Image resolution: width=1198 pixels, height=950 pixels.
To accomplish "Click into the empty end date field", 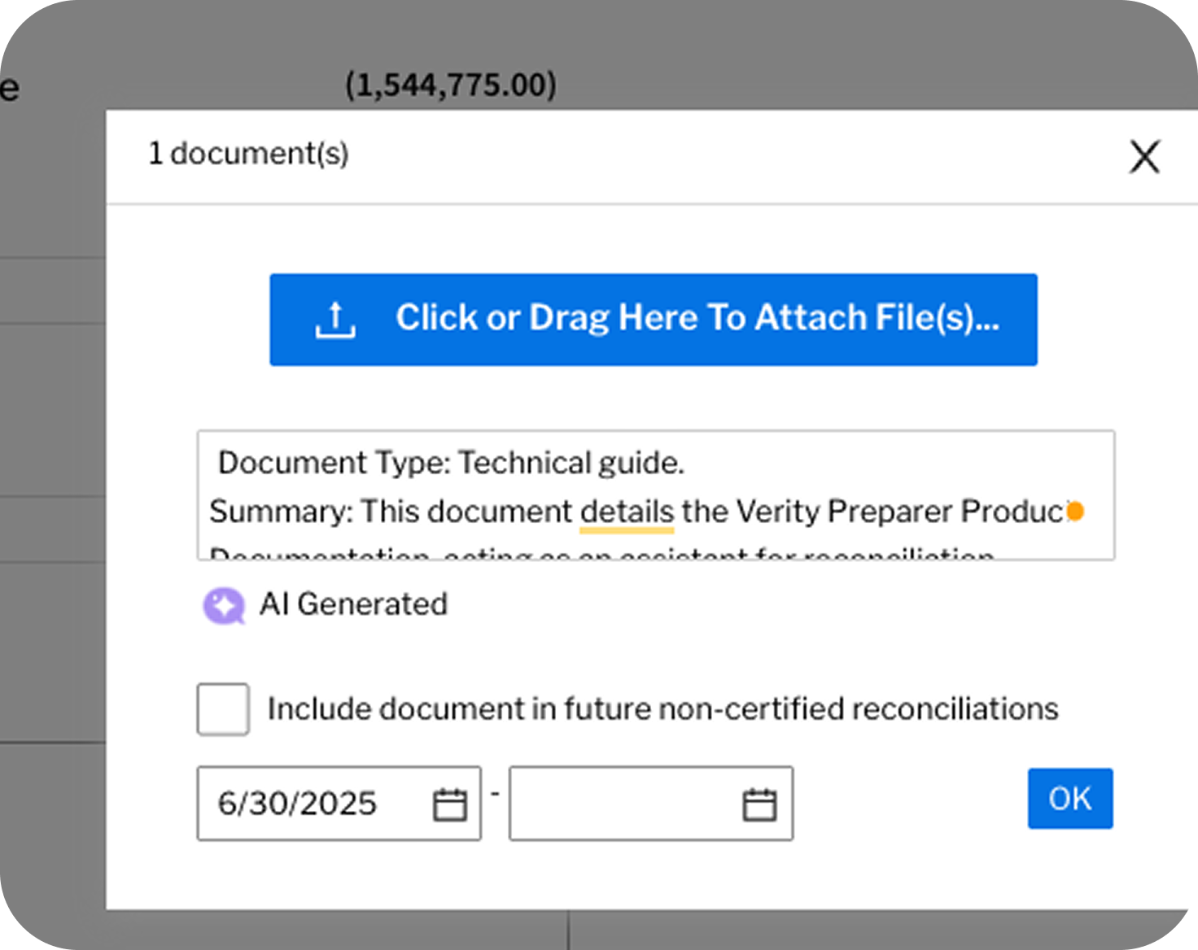I will point(623,804).
